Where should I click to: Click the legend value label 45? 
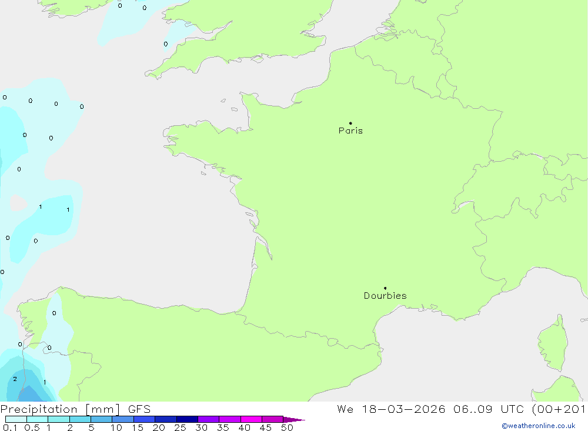(266, 427)
